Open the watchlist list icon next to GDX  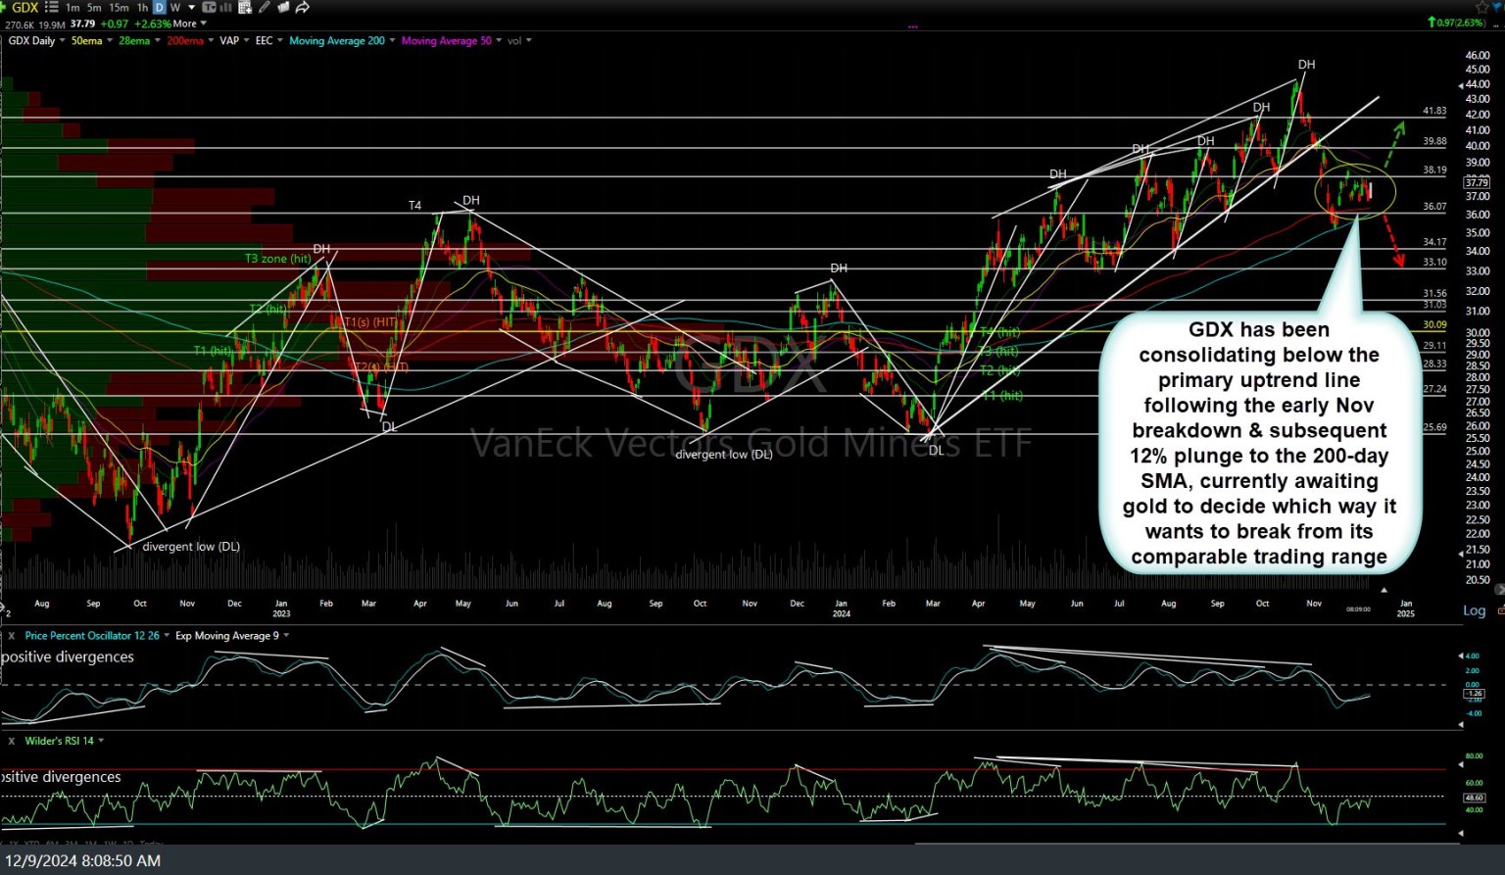pyautogui.click(x=51, y=8)
